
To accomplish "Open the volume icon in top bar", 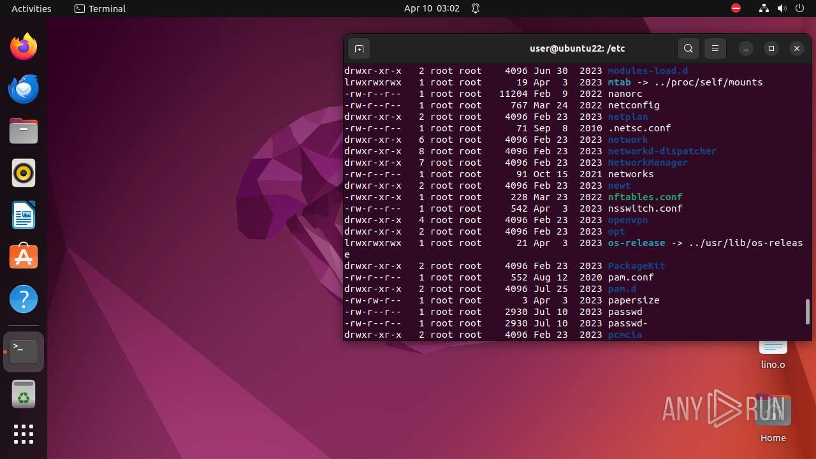I will (x=782, y=8).
